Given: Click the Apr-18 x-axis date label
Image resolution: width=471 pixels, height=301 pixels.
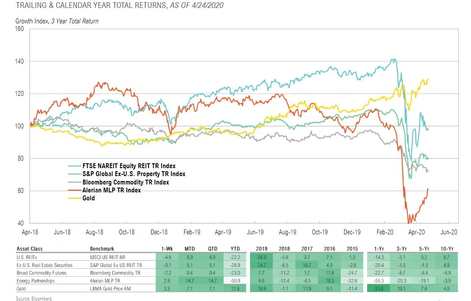Looking at the screenshot, I should pos(29,232).
